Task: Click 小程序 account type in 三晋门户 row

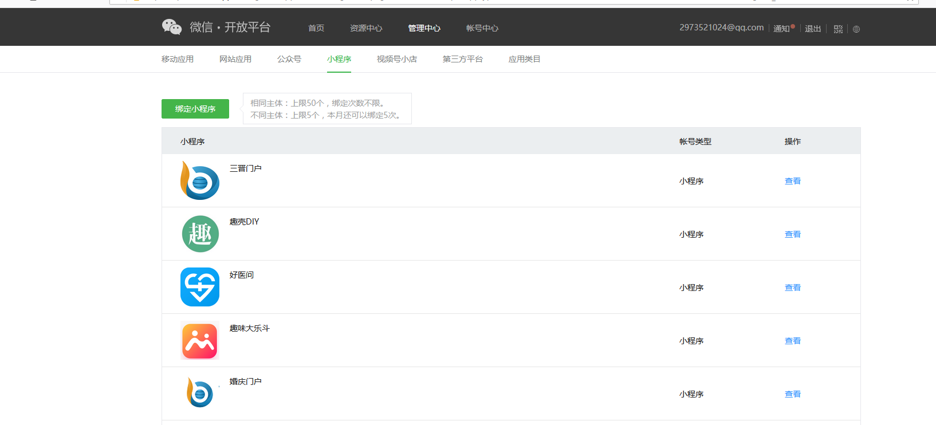Action: pyautogui.click(x=691, y=181)
